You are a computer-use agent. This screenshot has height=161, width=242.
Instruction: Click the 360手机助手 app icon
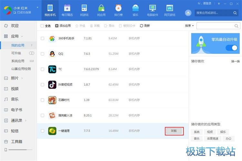(x=52, y=38)
